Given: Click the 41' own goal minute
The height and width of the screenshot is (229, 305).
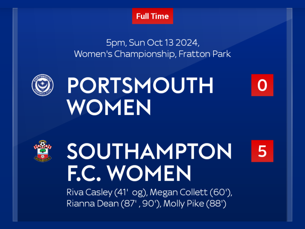Looking at the screenshot, I should 123,193.
